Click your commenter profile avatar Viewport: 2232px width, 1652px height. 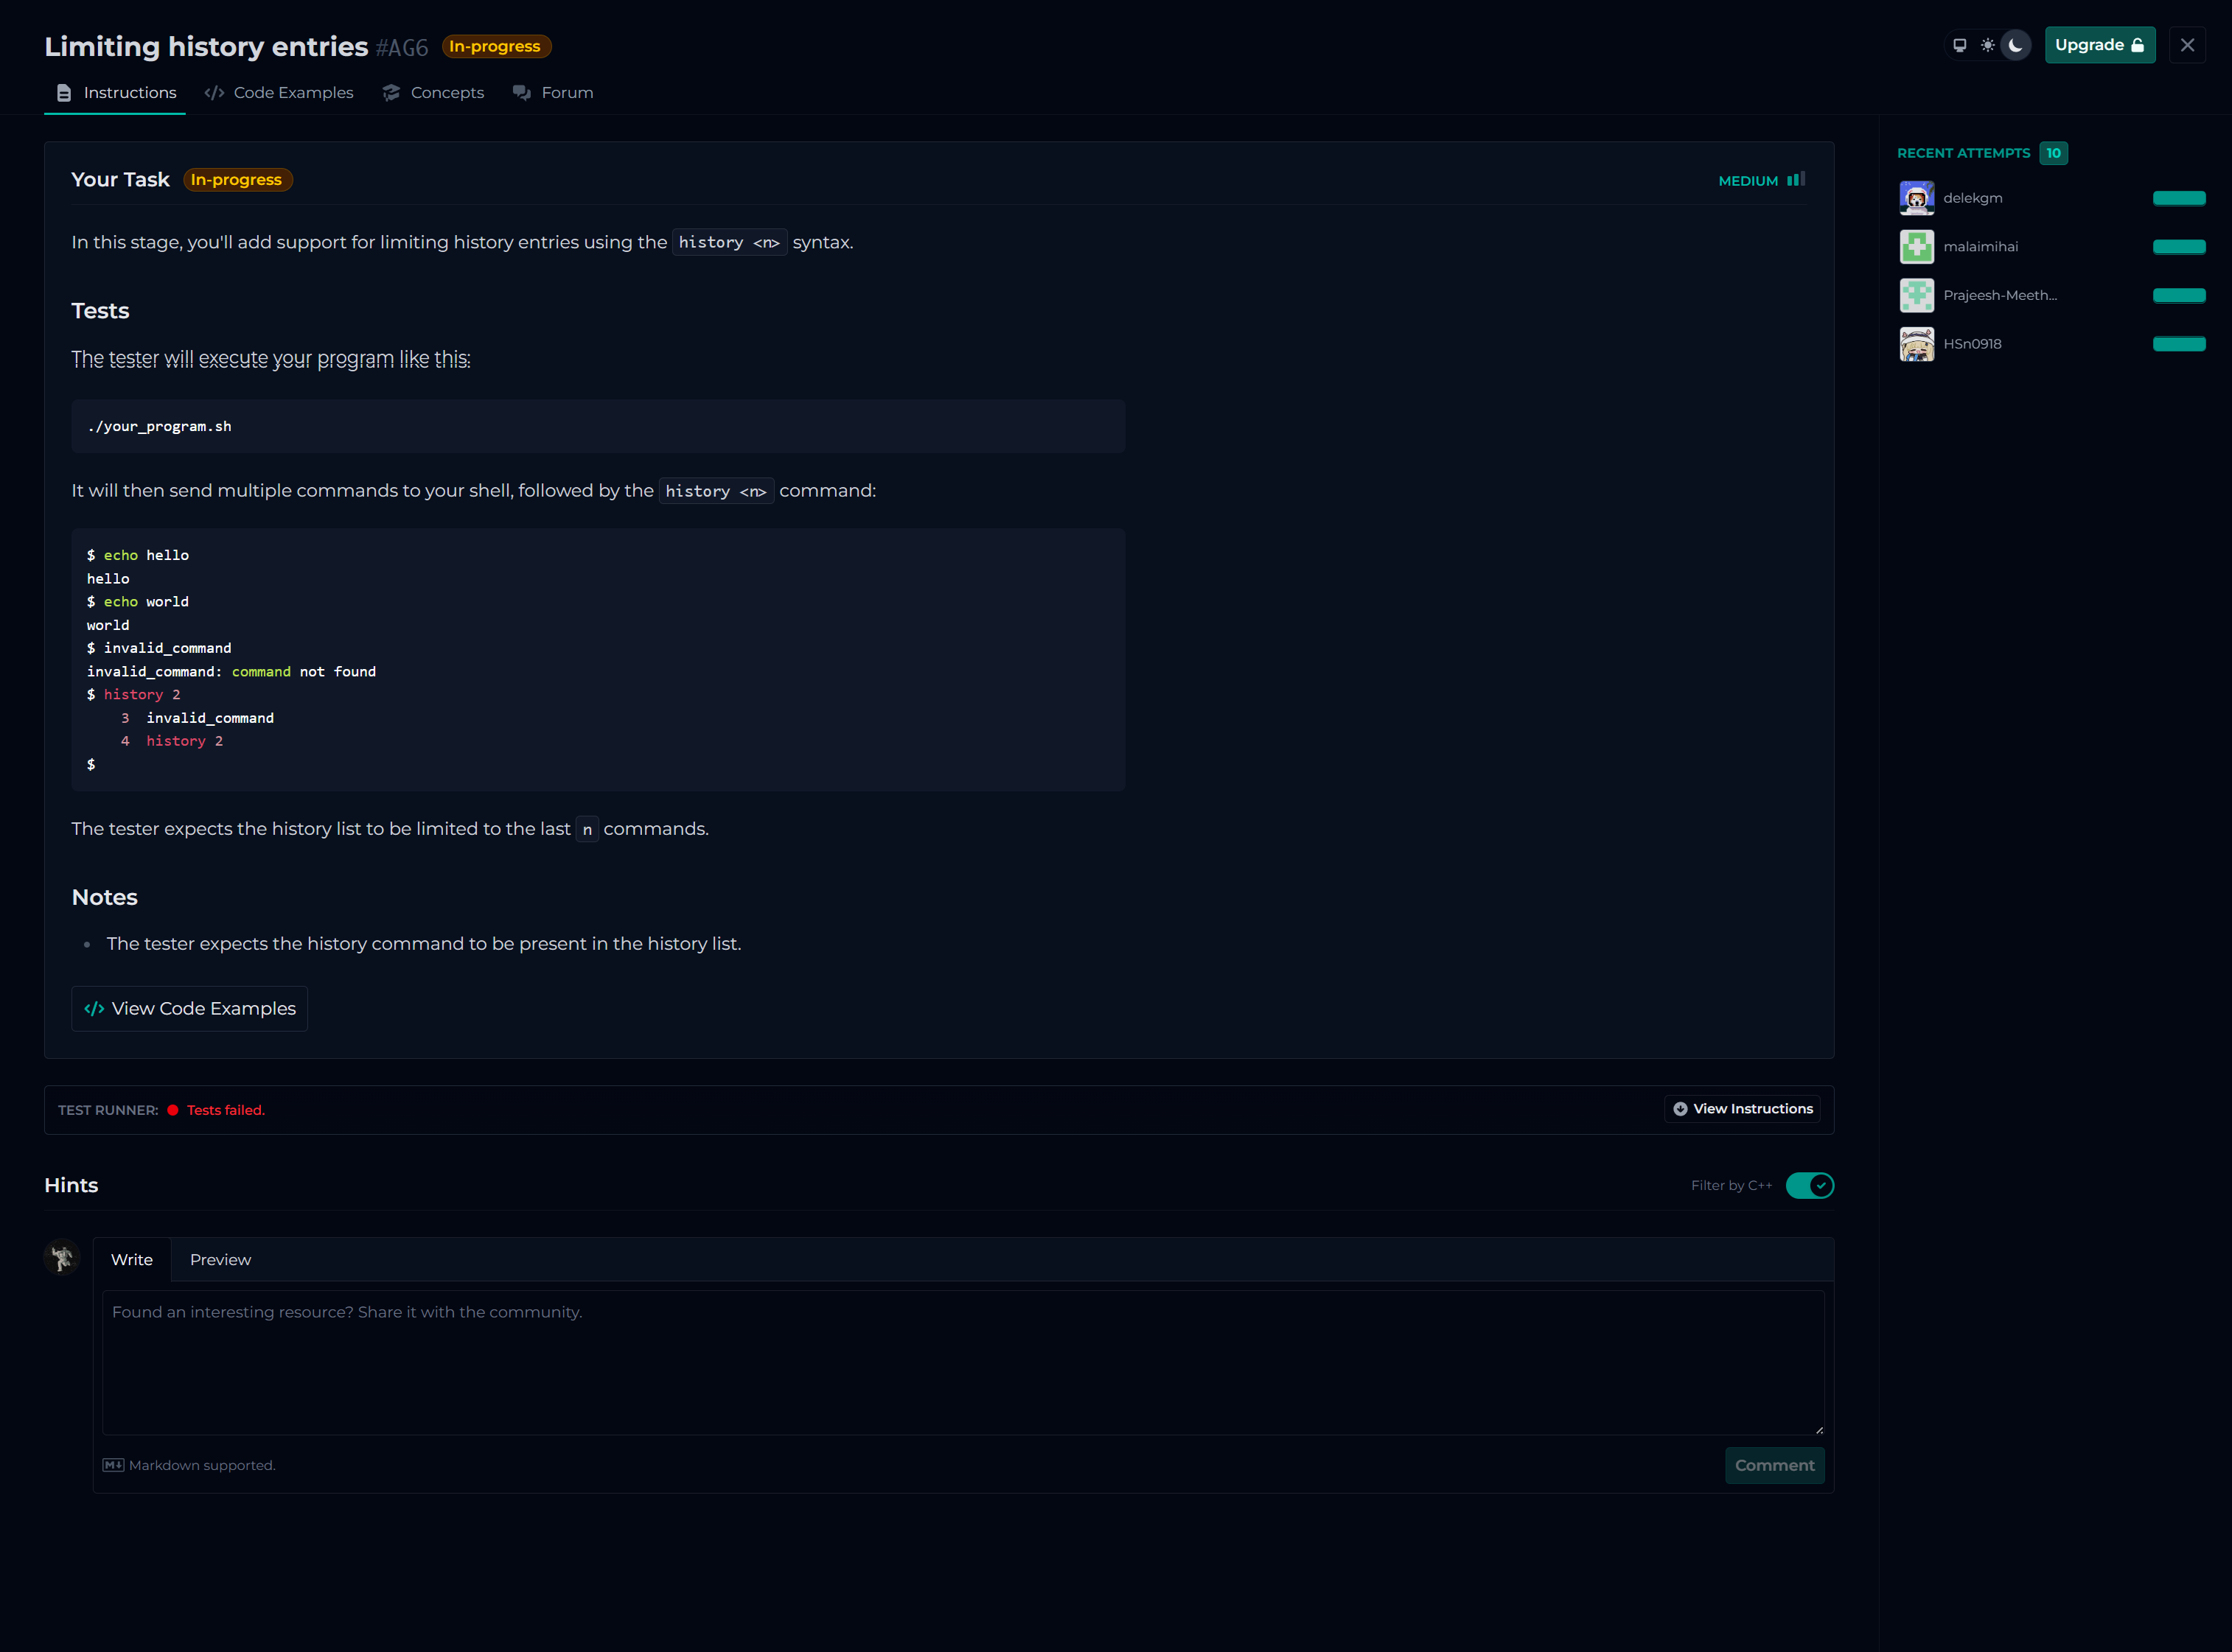(x=62, y=1258)
